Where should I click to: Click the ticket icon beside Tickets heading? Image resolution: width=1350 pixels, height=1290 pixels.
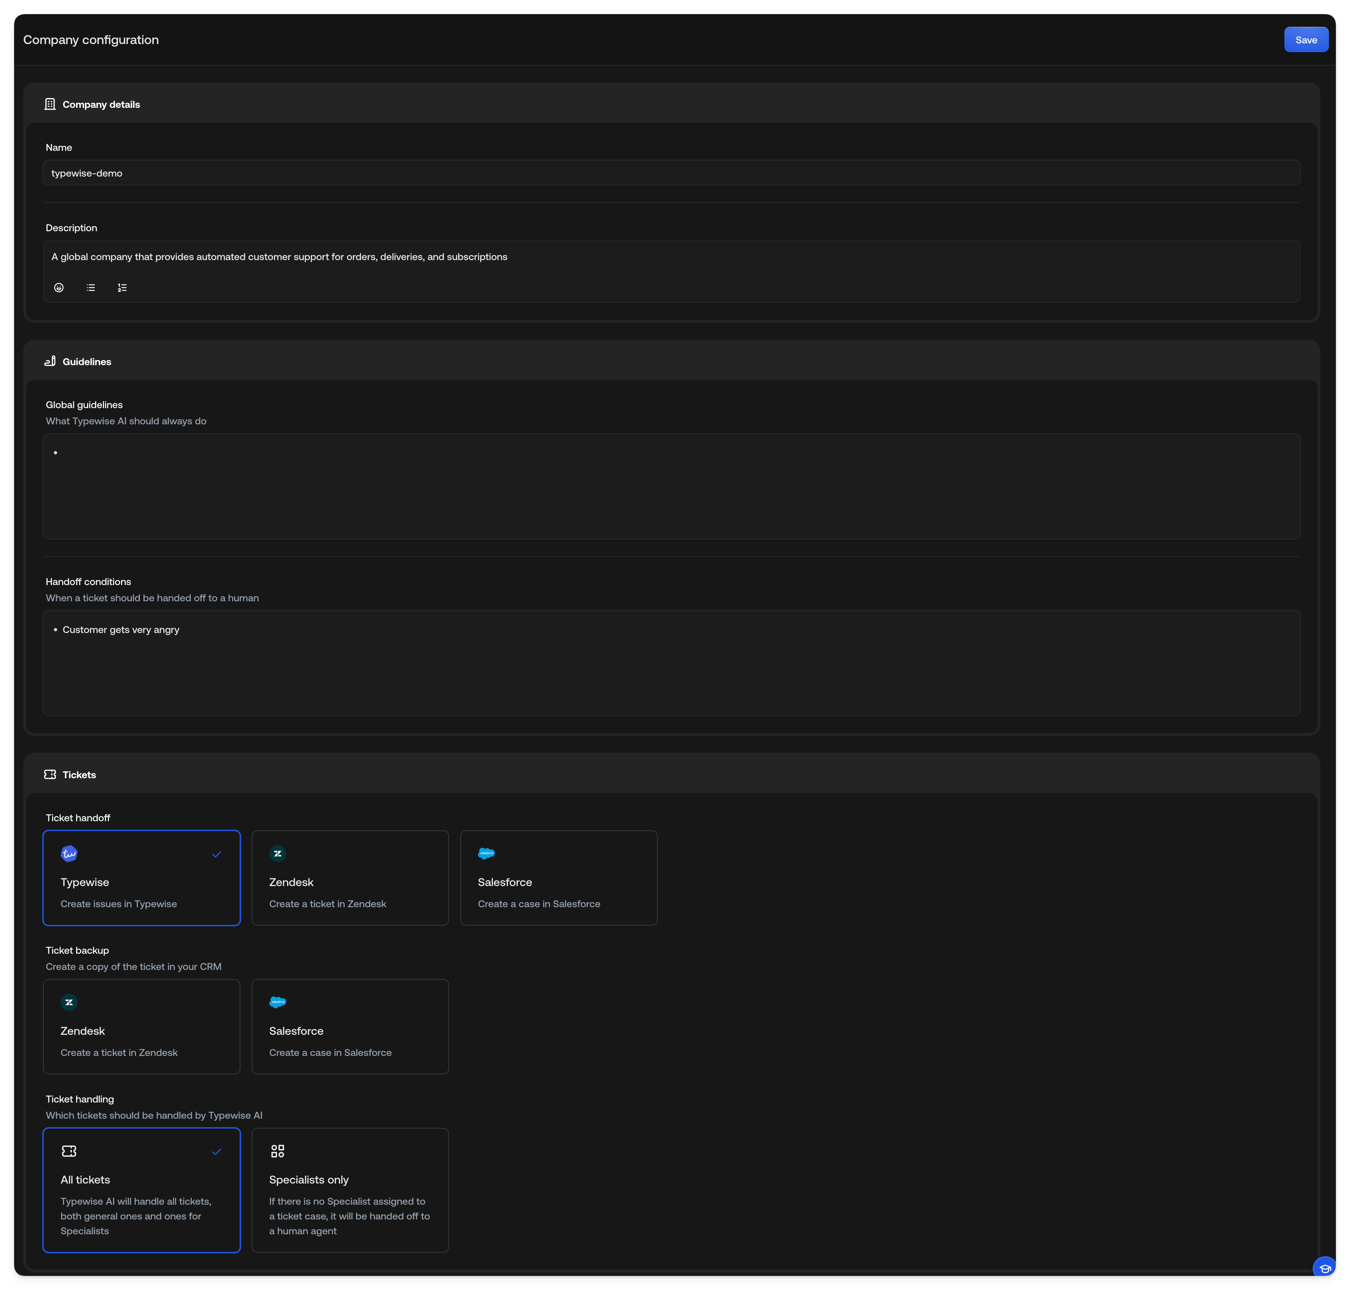(49, 774)
